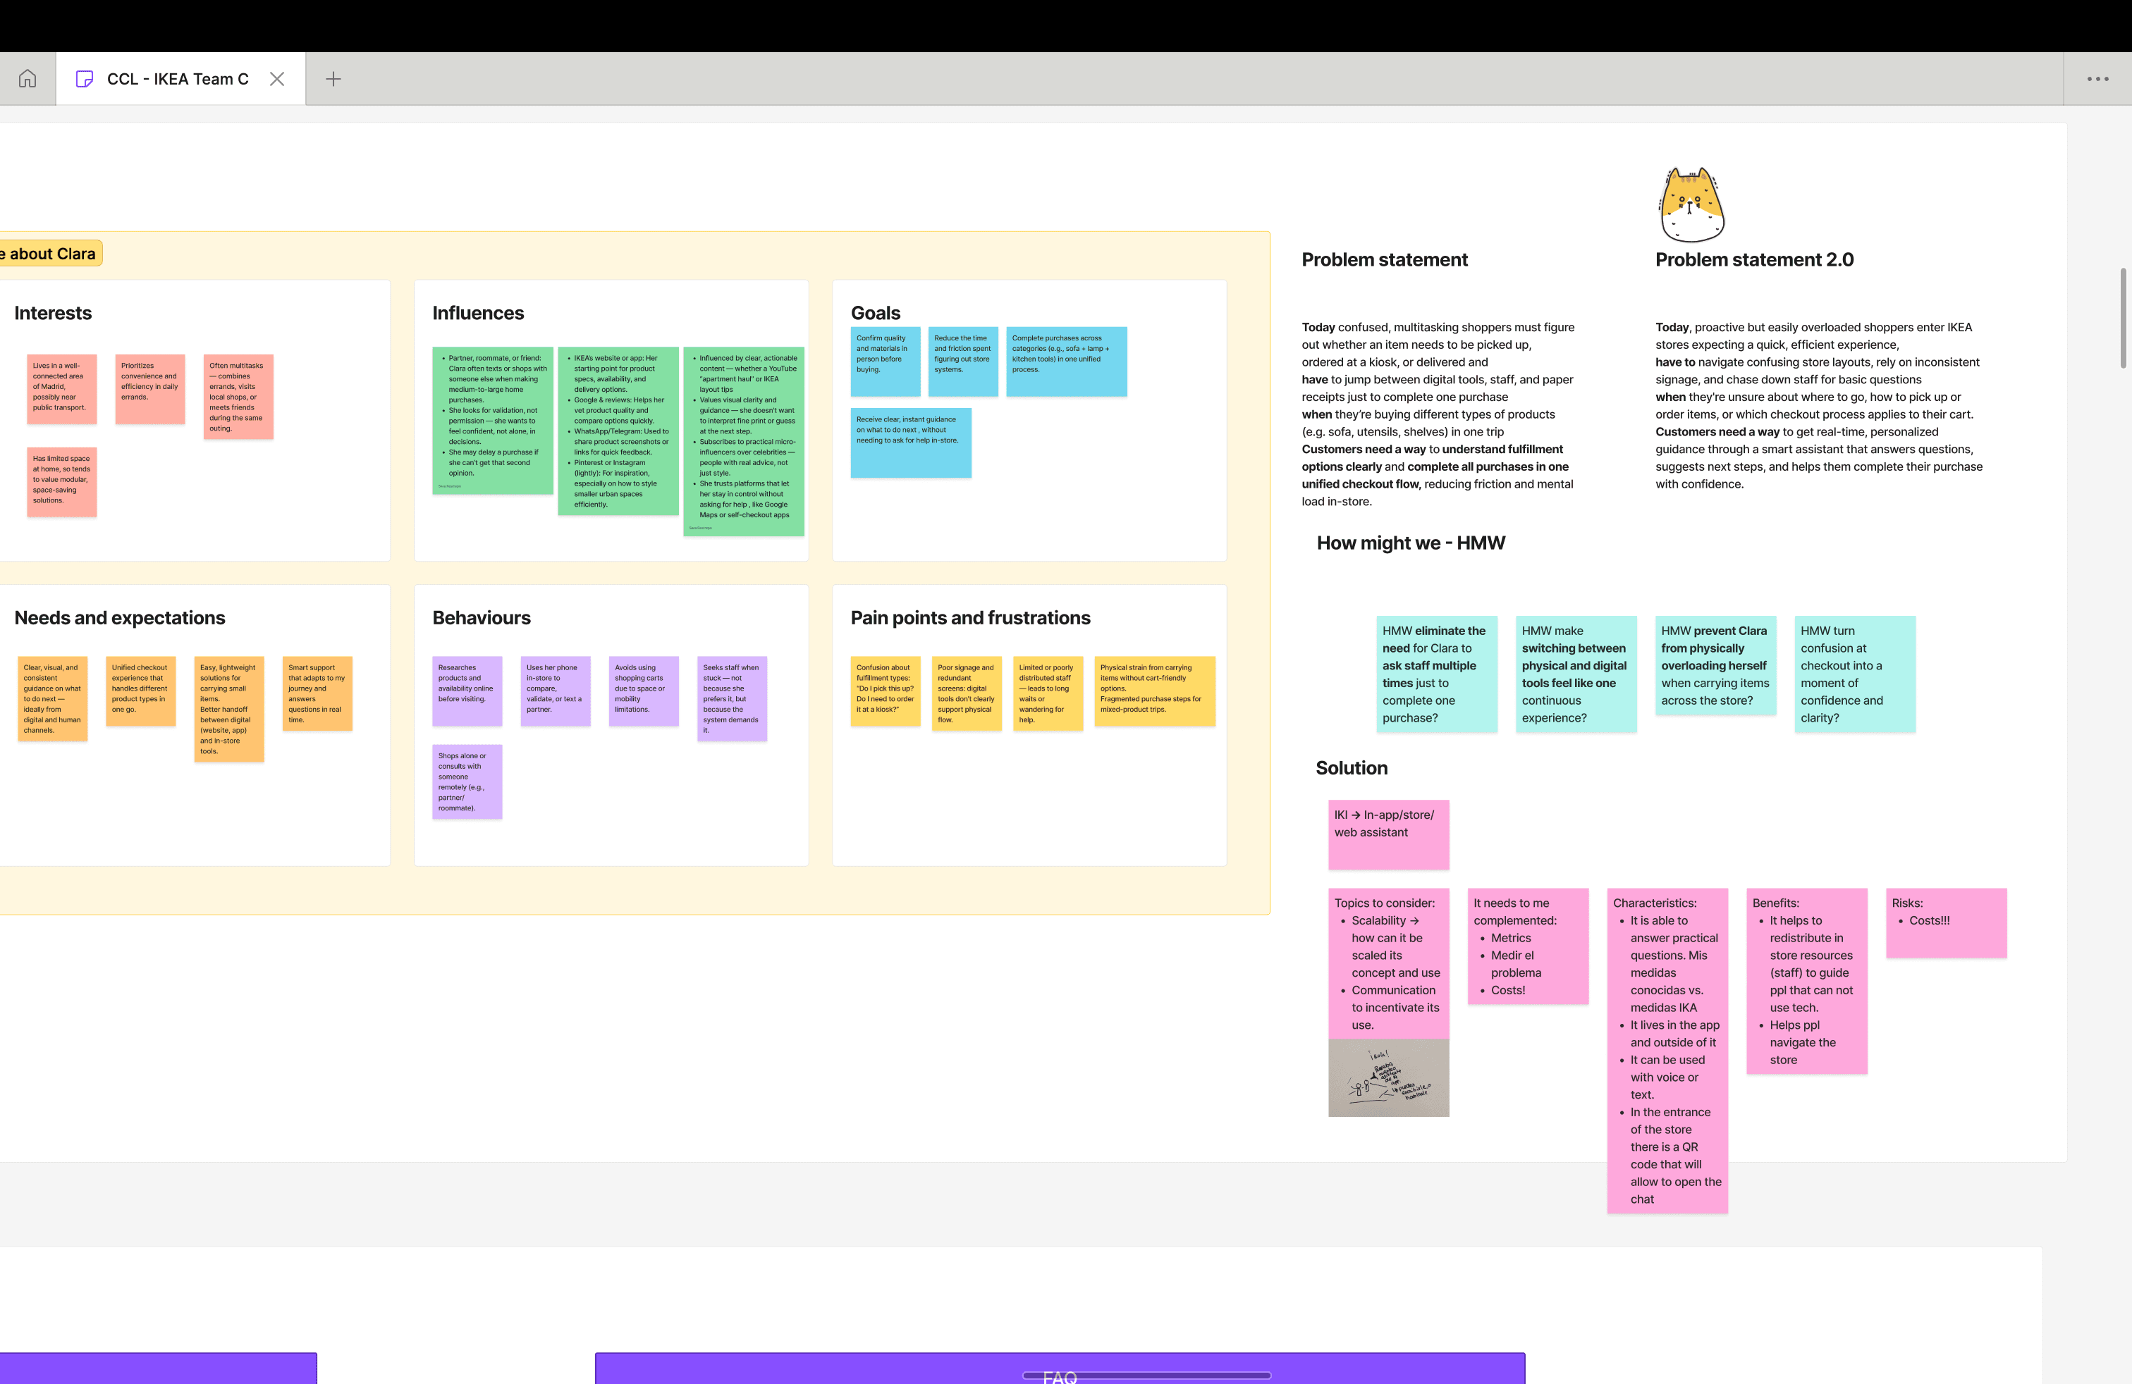
Task: Select the hand-drawn sketch image
Action: [1387, 1078]
